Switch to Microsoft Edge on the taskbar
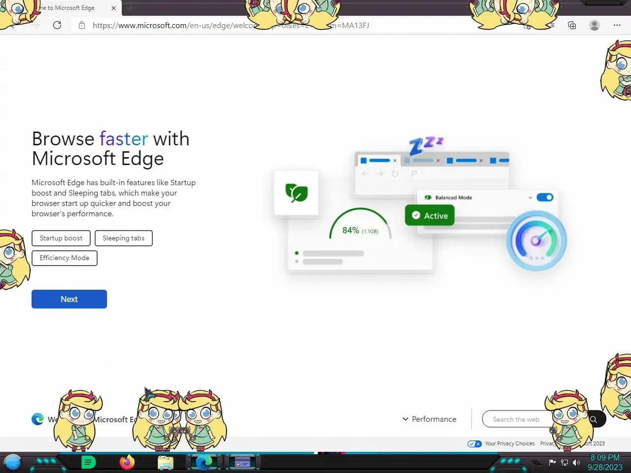 pos(204,462)
